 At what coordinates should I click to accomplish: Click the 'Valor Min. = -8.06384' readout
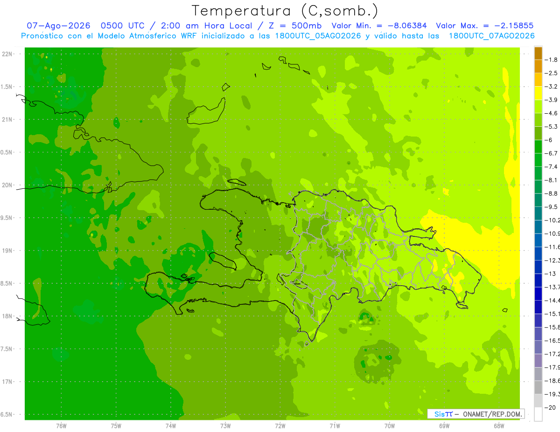(x=379, y=26)
